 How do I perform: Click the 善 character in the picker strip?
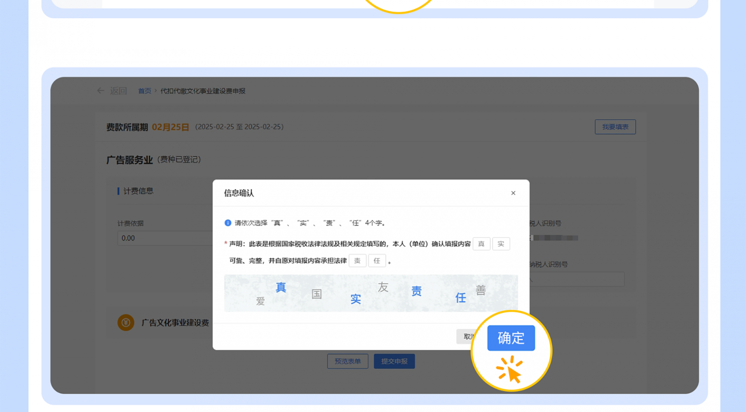pyautogui.click(x=481, y=290)
